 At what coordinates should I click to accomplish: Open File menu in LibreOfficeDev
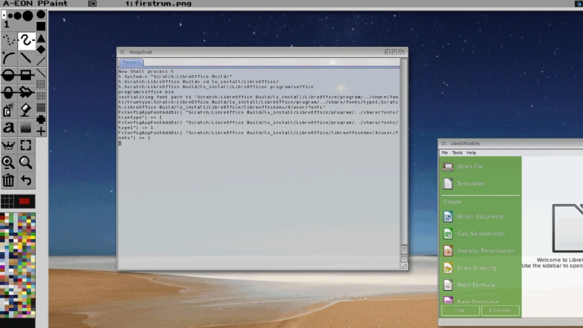[445, 153]
